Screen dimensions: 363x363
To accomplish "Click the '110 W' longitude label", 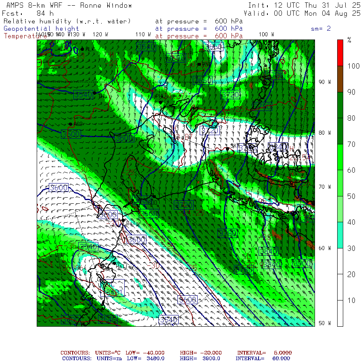I will (143, 35).
